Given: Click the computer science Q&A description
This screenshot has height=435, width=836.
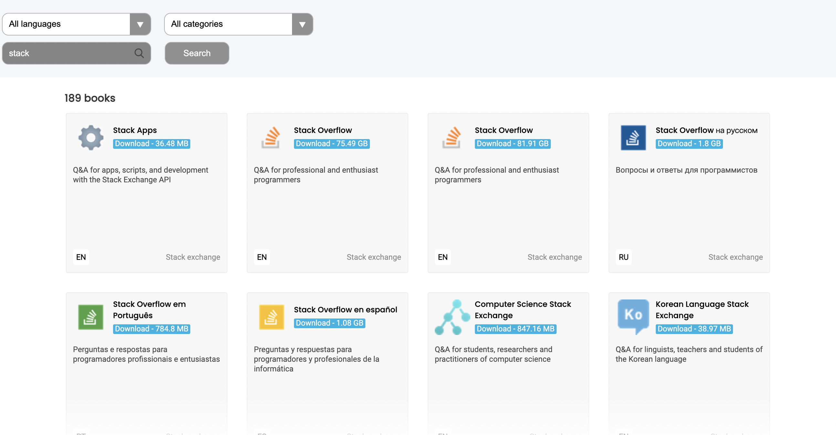Looking at the screenshot, I should (493, 354).
